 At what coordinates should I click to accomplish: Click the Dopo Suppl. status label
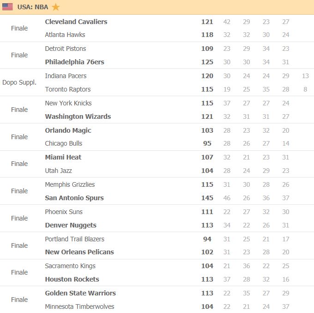pos(19,82)
